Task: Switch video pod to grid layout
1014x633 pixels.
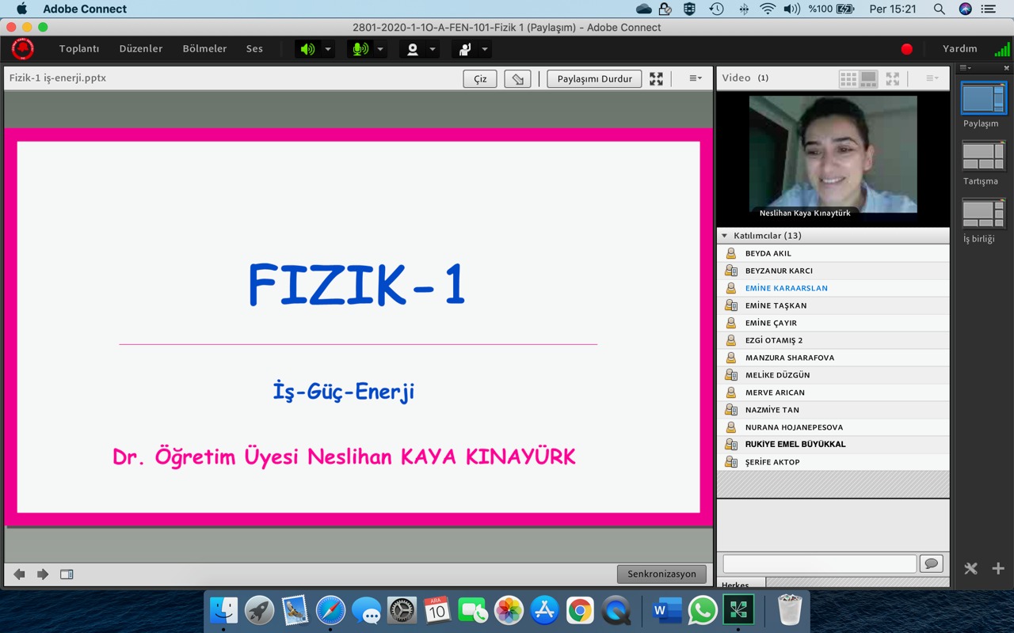Action: (x=848, y=78)
